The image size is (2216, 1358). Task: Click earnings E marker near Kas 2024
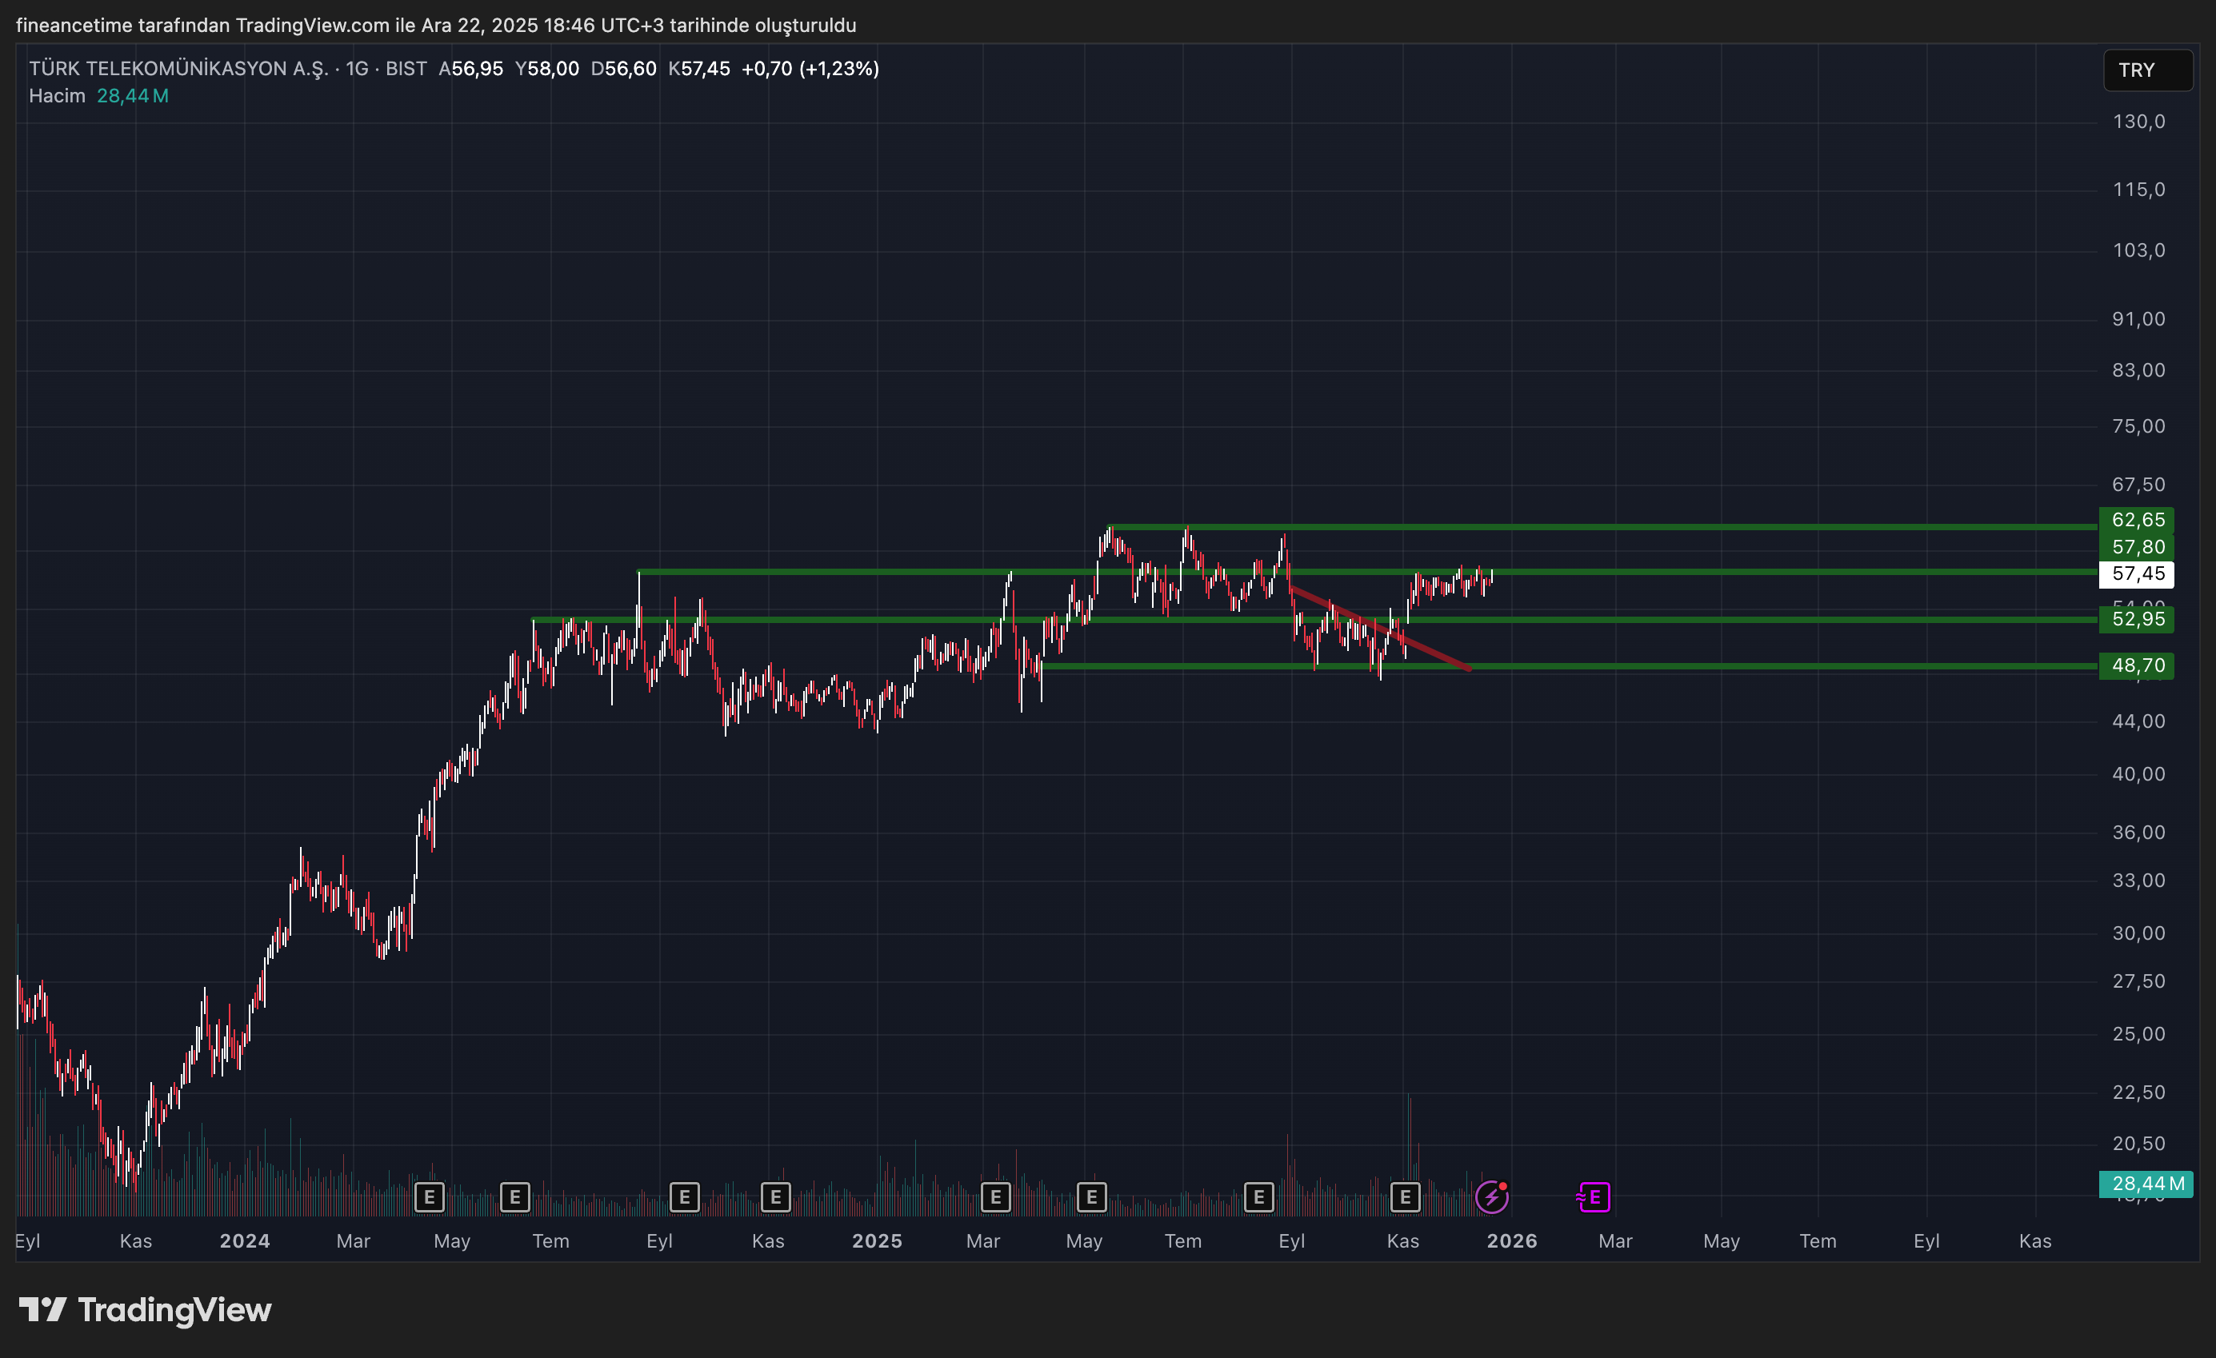[775, 1197]
